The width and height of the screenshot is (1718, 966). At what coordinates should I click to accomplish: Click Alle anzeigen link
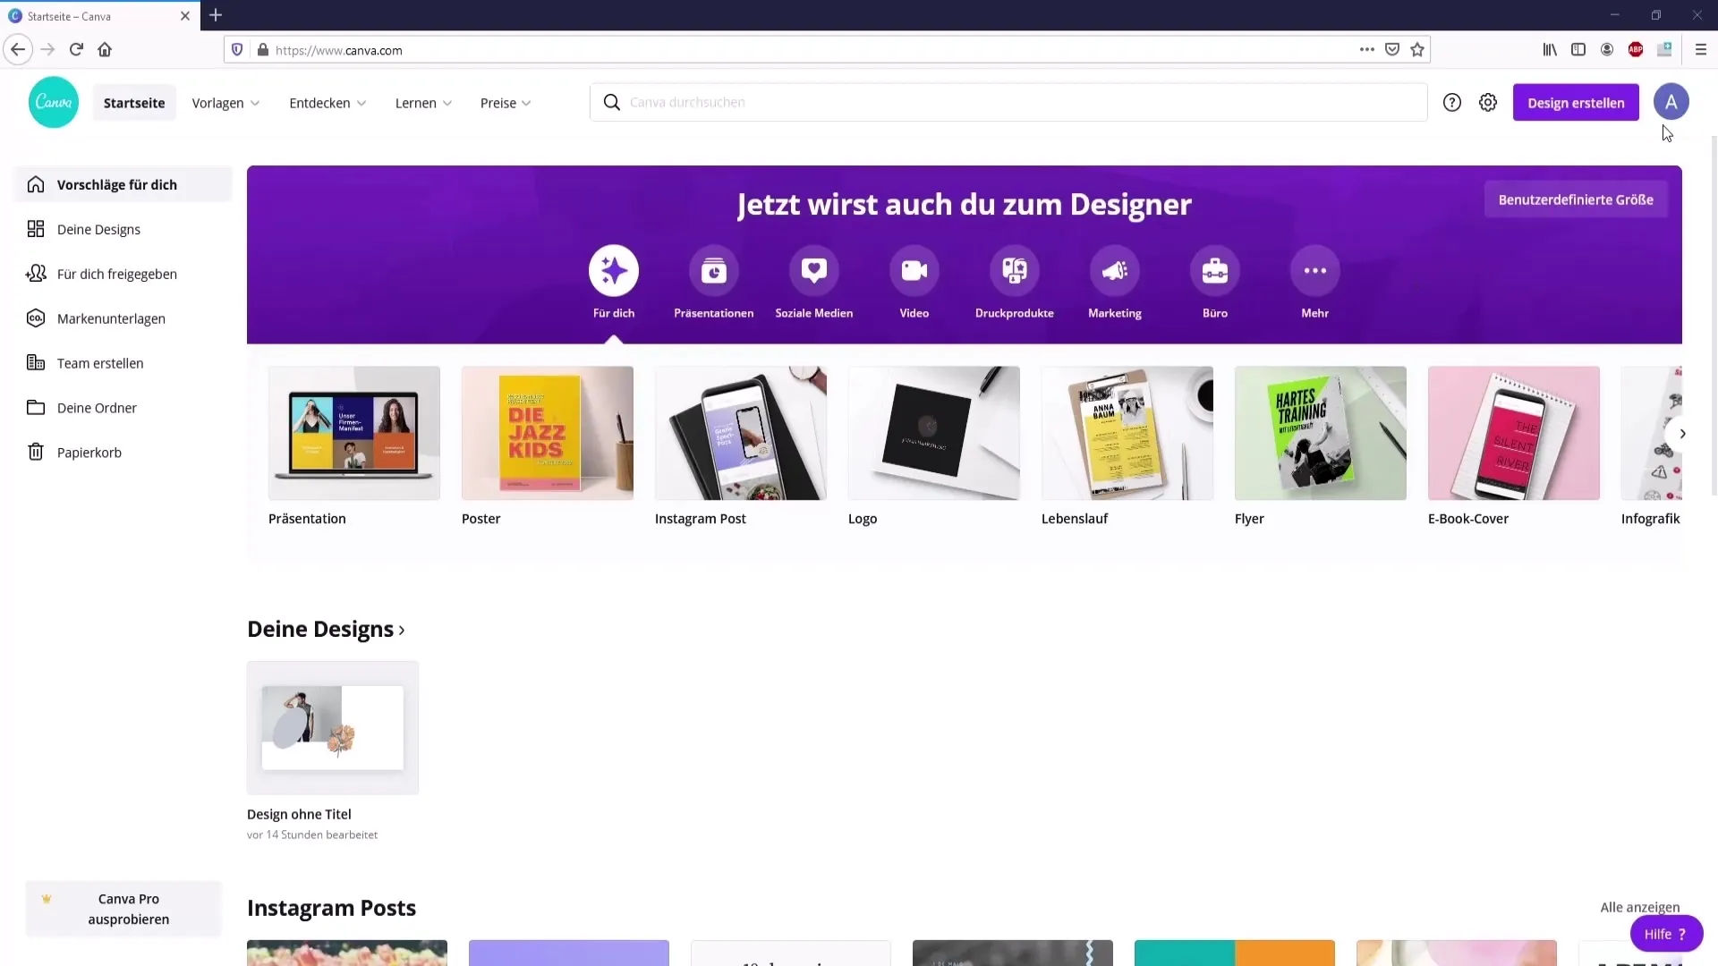click(1639, 907)
